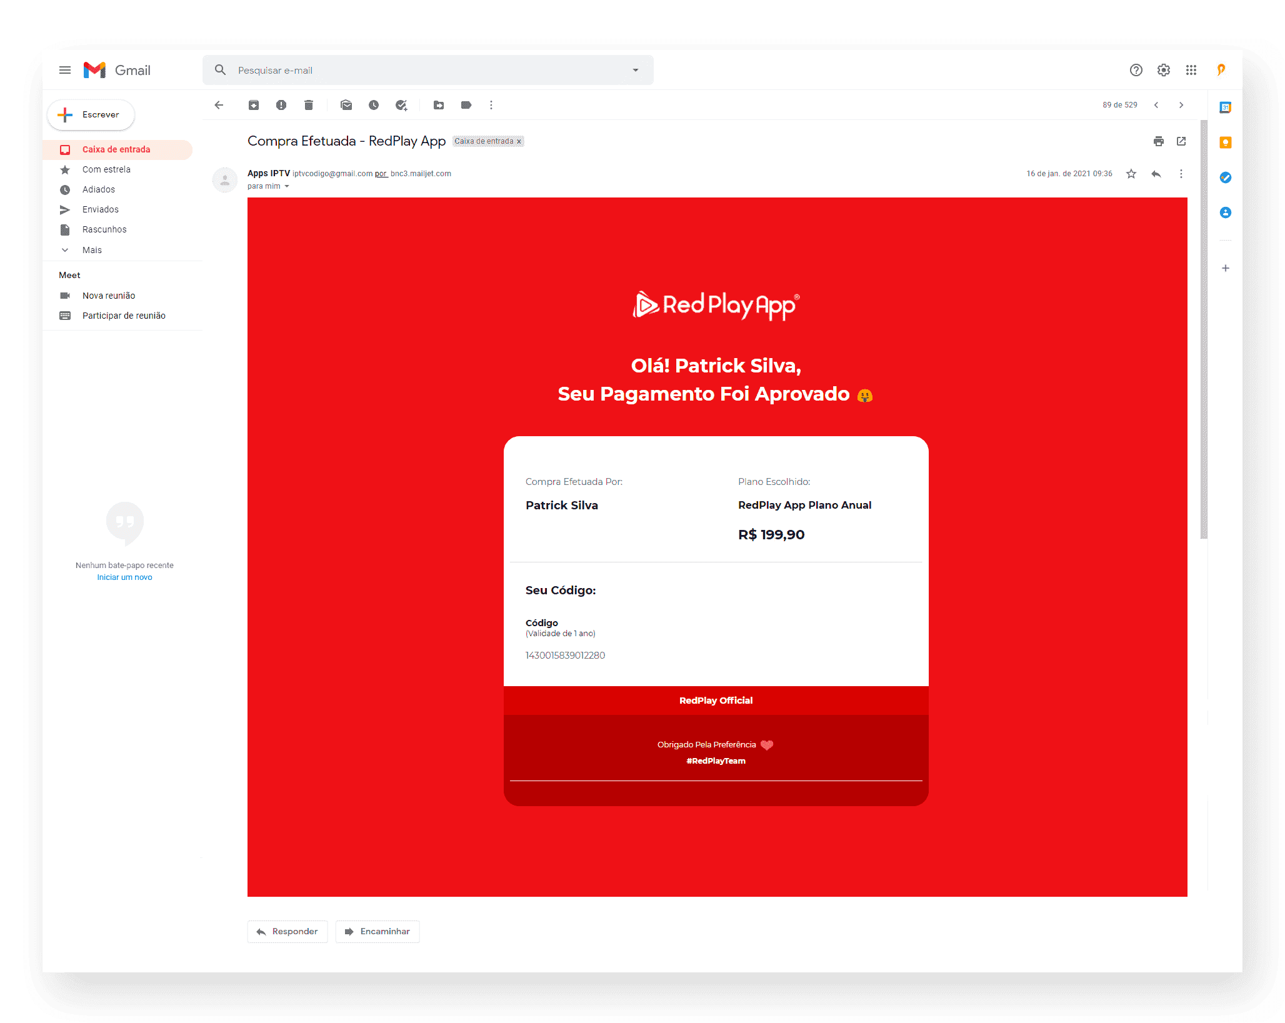Click the search magnifier icon
Viewport: 1285px width, 1023px height.
220,70
